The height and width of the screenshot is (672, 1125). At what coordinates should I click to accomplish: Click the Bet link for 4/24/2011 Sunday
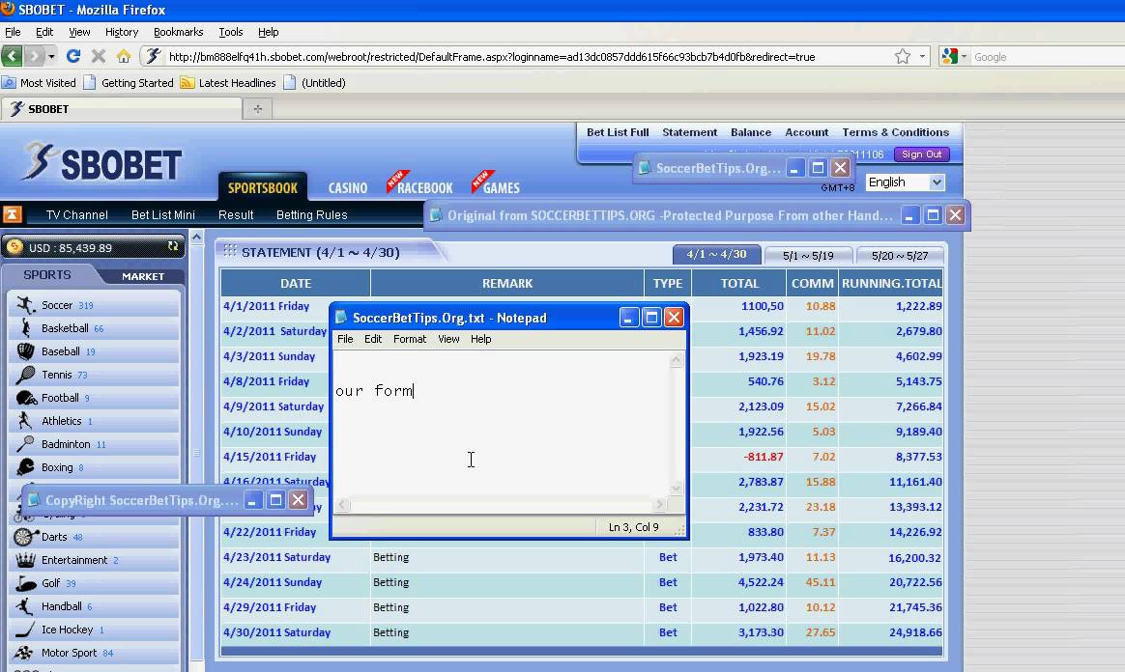click(x=668, y=582)
